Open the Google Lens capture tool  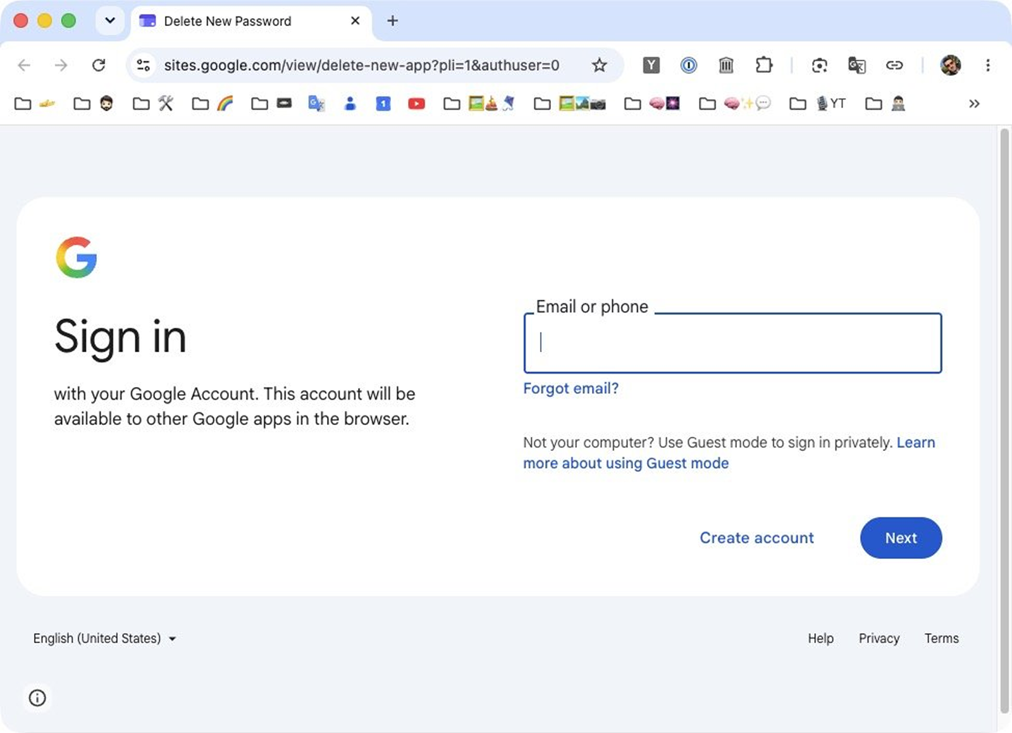tap(820, 65)
